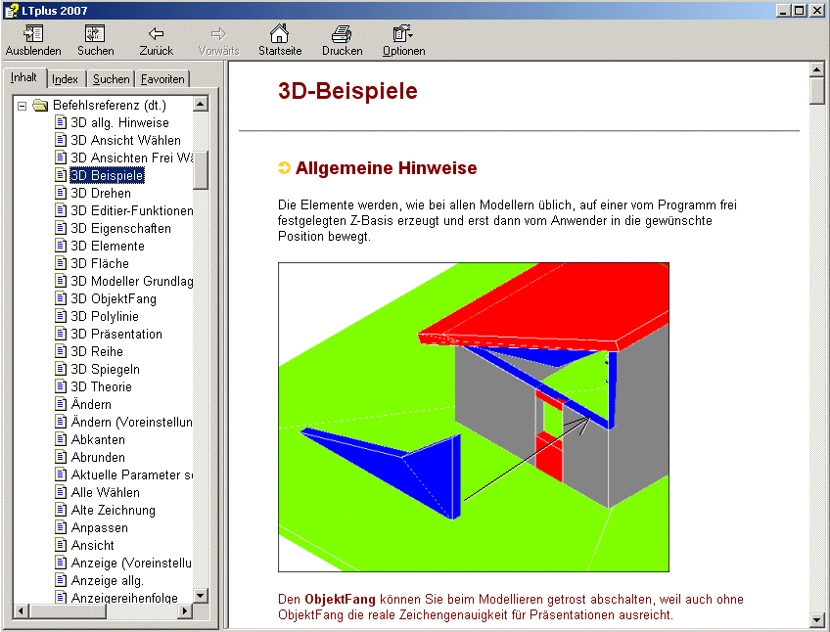Click tree horizontal scroll left arrow
830x632 pixels.
[x=22, y=610]
